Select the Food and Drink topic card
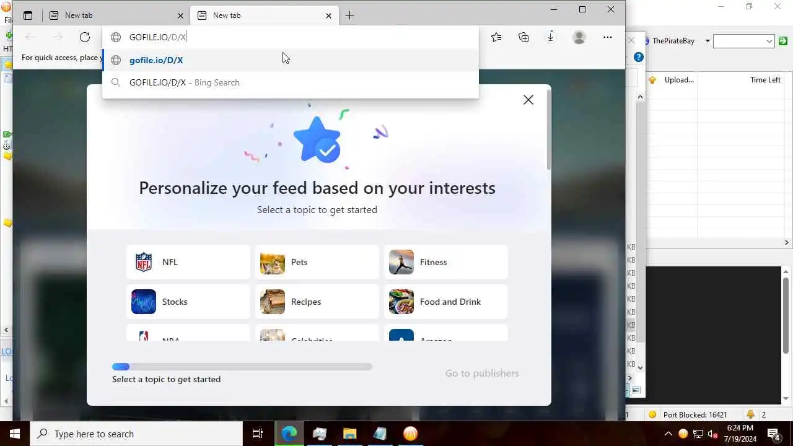793x446 pixels. coord(446,302)
